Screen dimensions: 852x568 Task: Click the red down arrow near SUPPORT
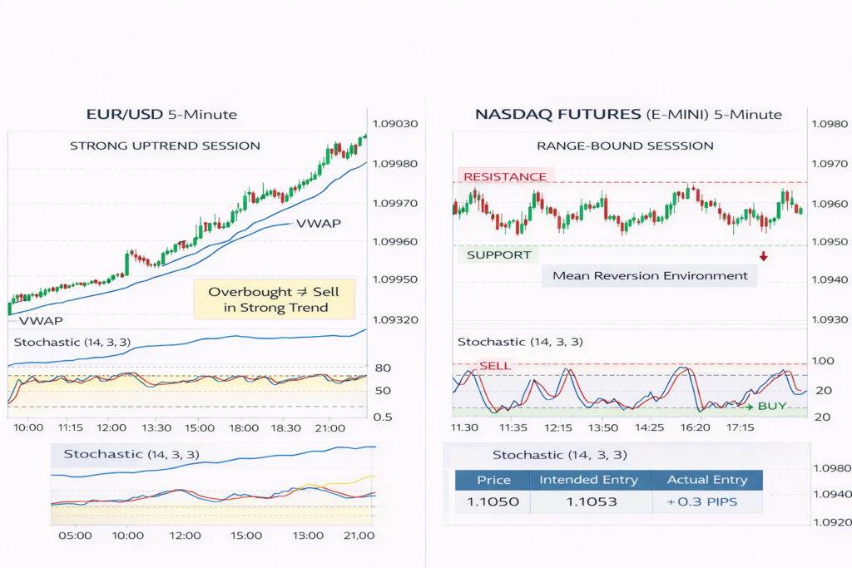tap(763, 256)
